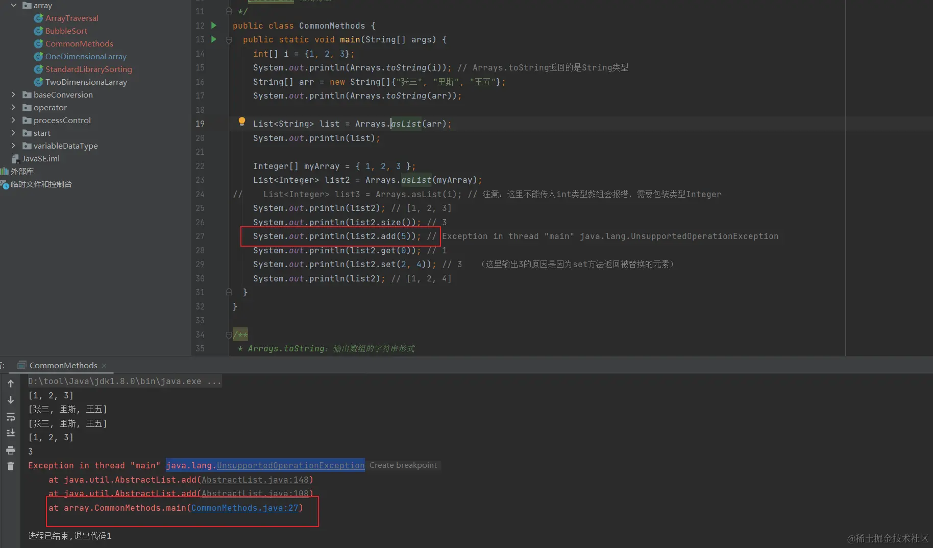
Task: Click 'list2.get(0)' on line 28
Action: [381, 251]
